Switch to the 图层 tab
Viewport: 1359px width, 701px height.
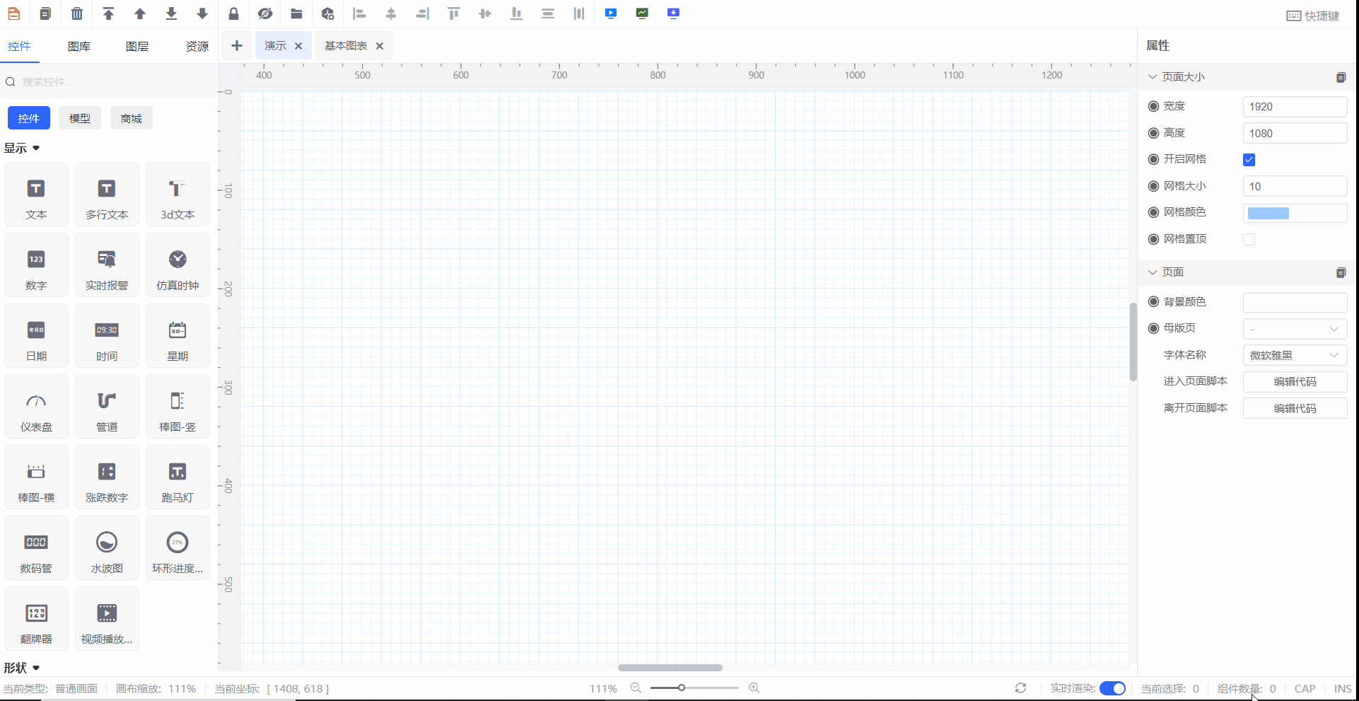(x=137, y=47)
